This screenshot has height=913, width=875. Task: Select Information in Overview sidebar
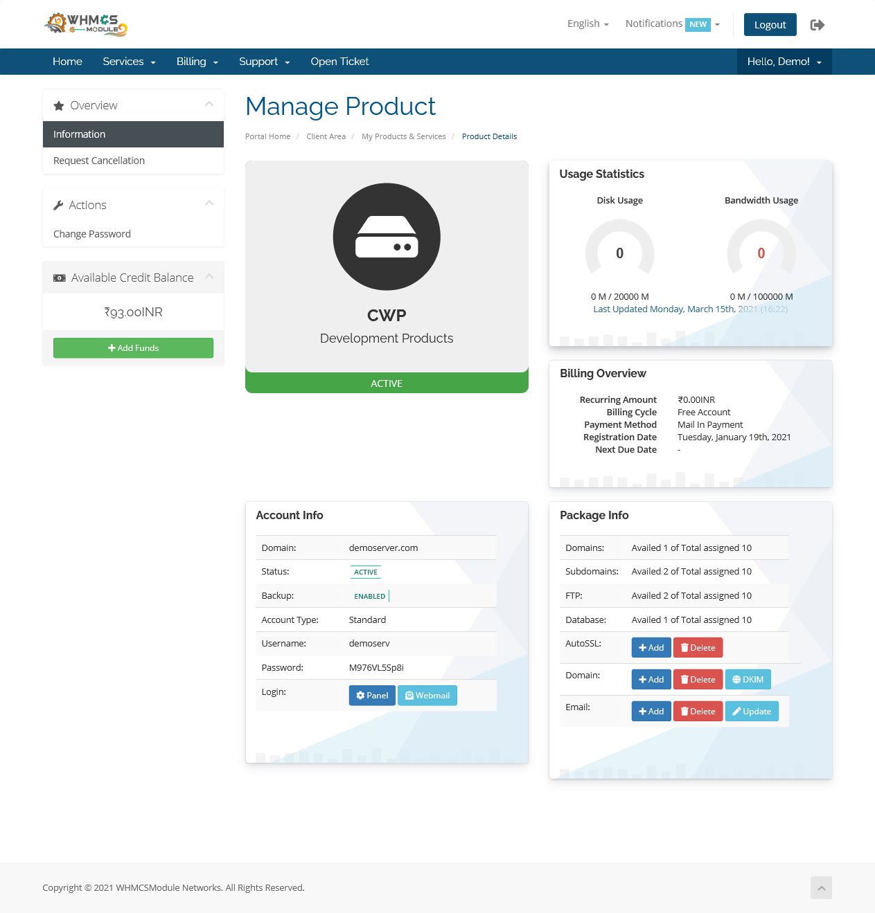pyautogui.click(x=133, y=134)
